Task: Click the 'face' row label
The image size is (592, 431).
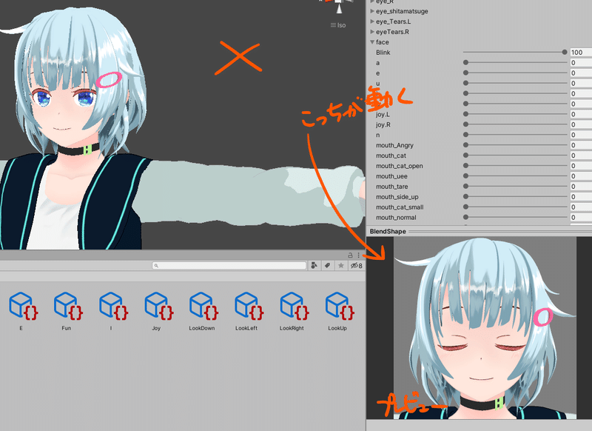Action: pos(383,42)
